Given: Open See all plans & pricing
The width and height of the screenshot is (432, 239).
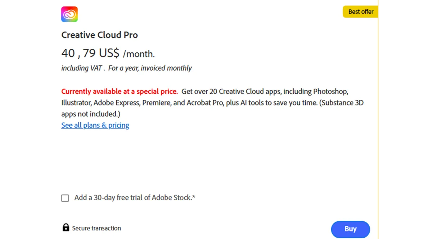Looking at the screenshot, I should click(95, 125).
